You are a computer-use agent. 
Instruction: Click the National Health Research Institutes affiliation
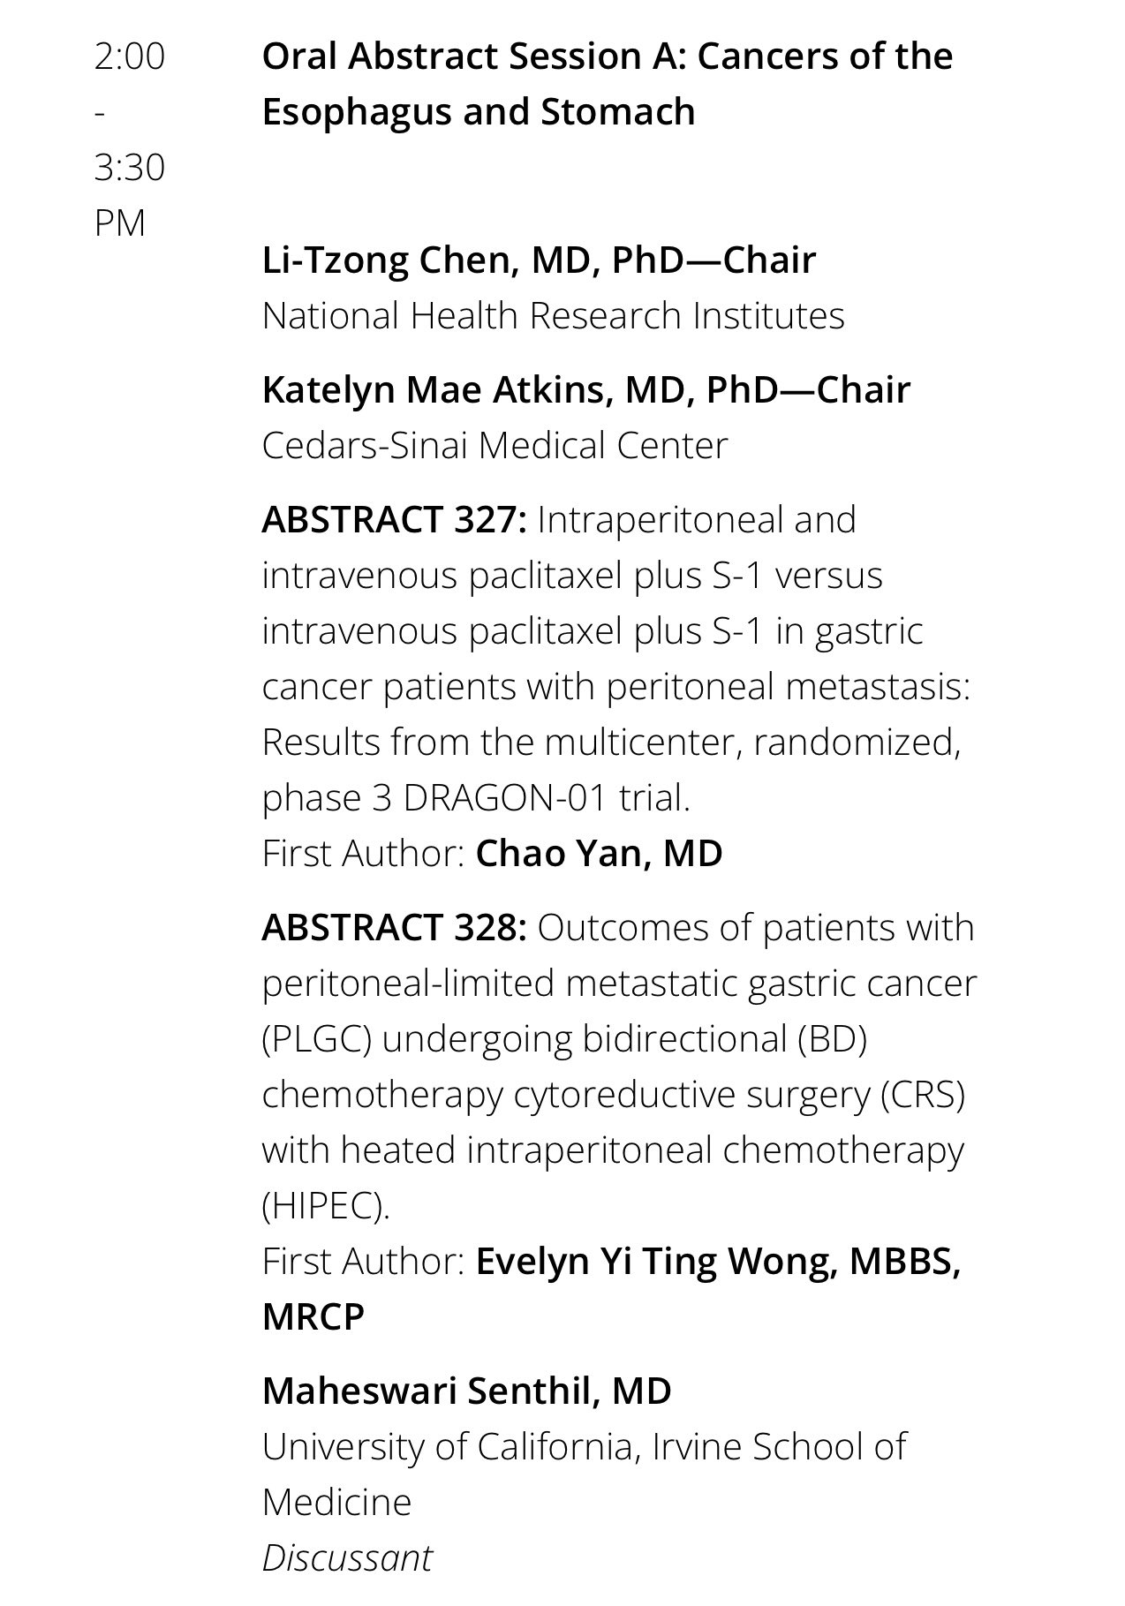[553, 315]
